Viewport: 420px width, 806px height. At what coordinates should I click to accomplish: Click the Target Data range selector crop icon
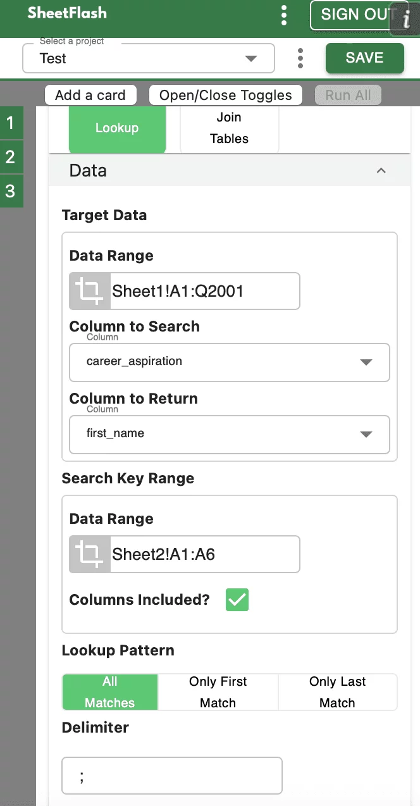[x=90, y=291]
